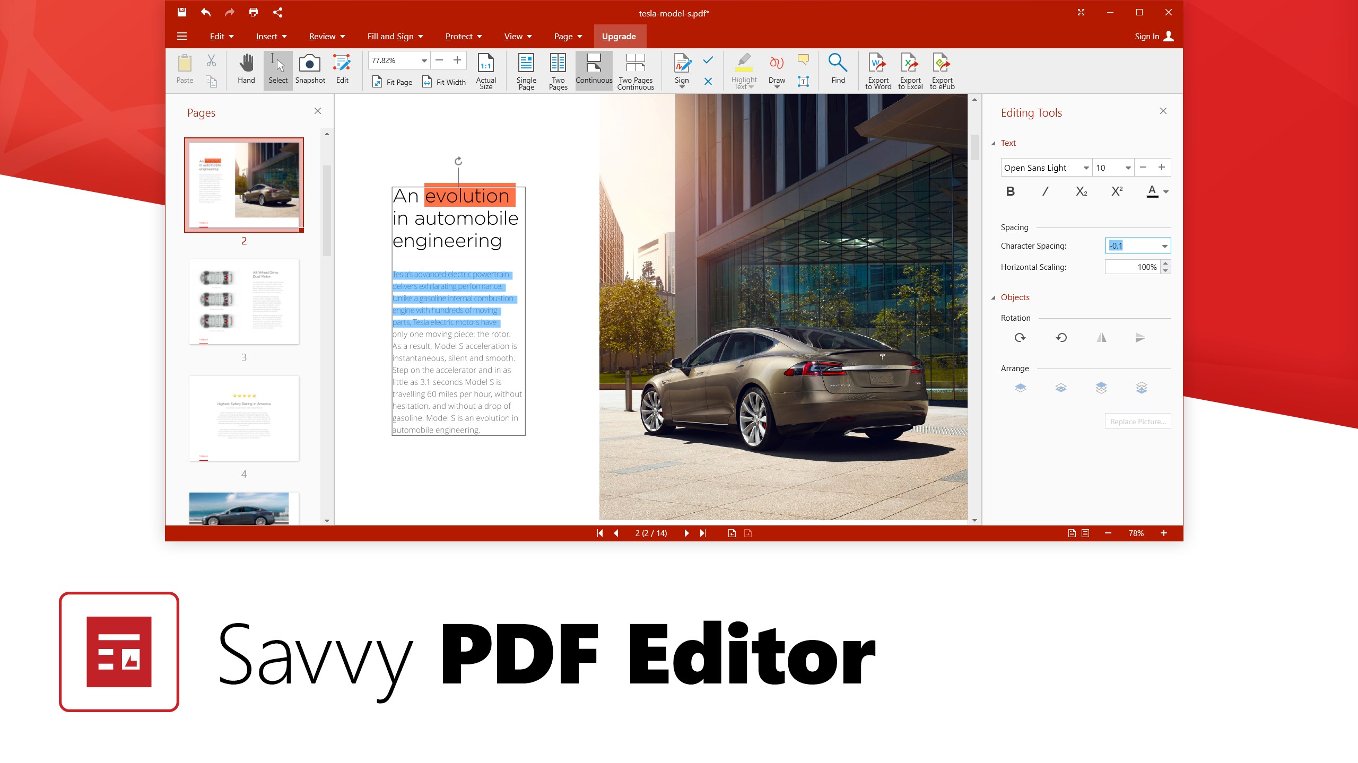Switch to Continuous page view
The width and height of the screenshot is (1358, 763).
[x=594, y=69]
